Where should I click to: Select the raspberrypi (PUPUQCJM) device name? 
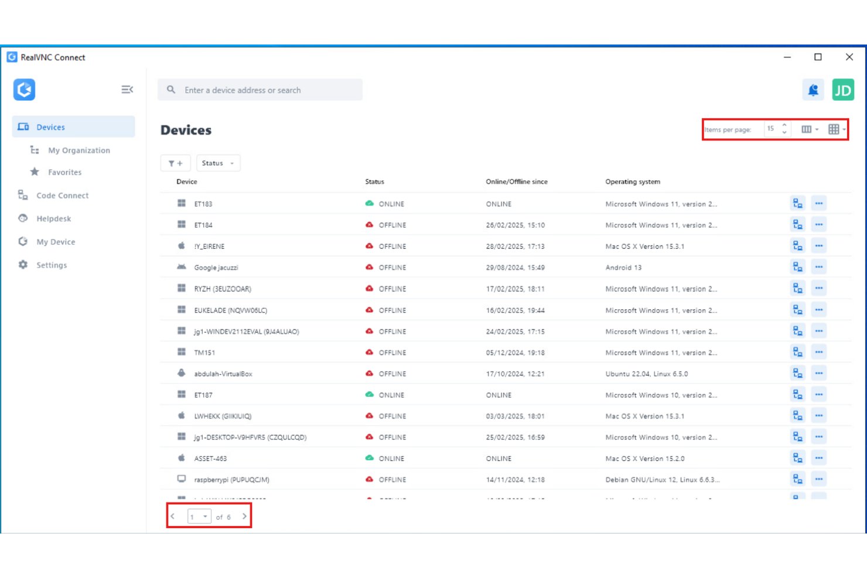click(x=232, y=480)
